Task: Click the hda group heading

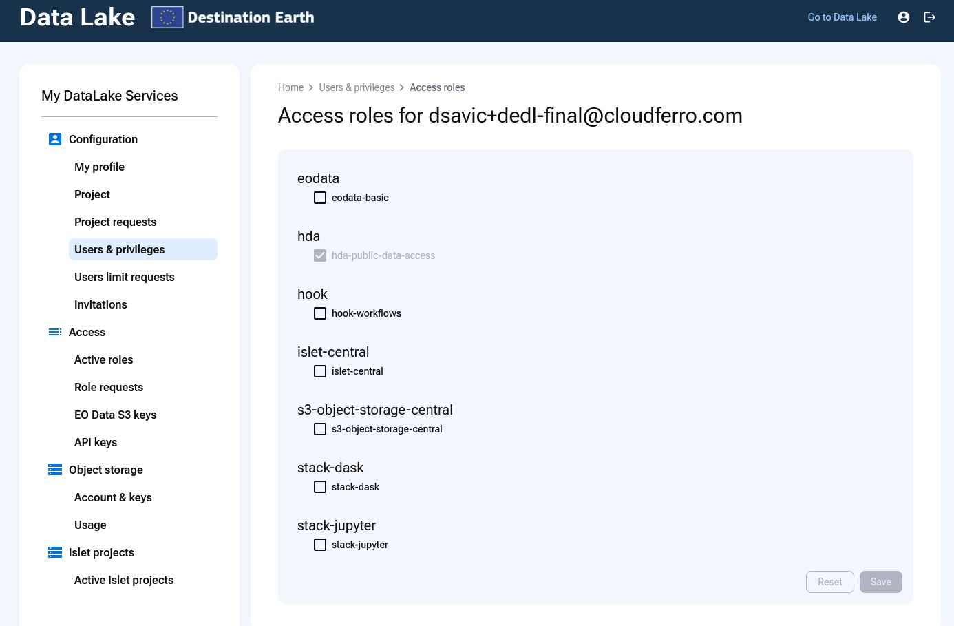Action: click(308, 236)
